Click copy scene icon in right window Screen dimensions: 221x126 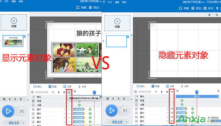point(107,98)
